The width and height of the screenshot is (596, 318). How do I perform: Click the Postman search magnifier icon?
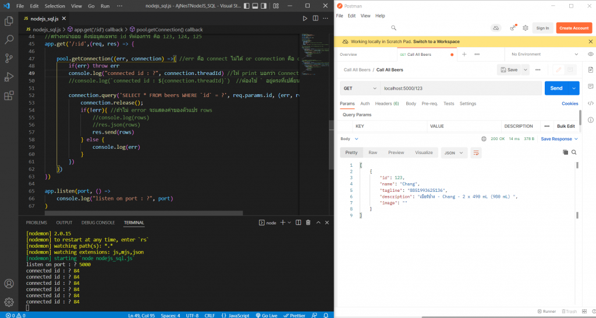click(x=394, y=28)
